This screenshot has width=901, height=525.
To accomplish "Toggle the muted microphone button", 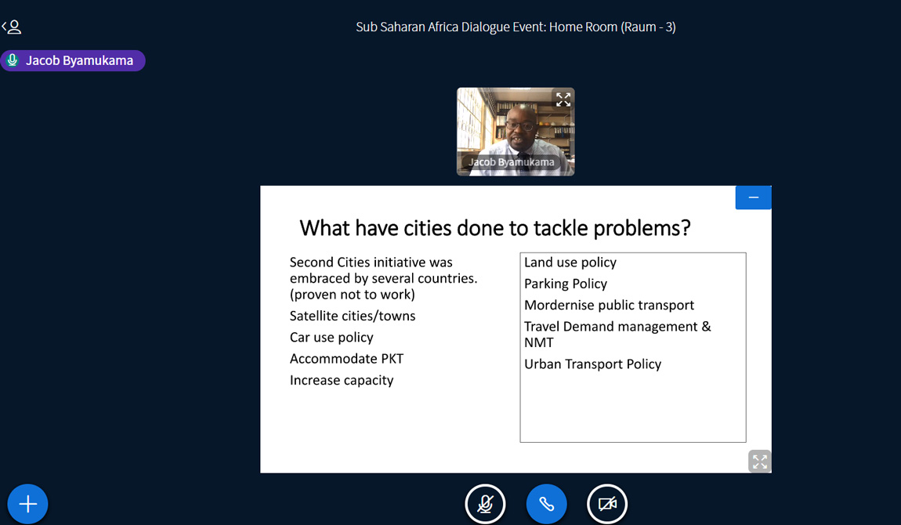I will tap(486, 505).
